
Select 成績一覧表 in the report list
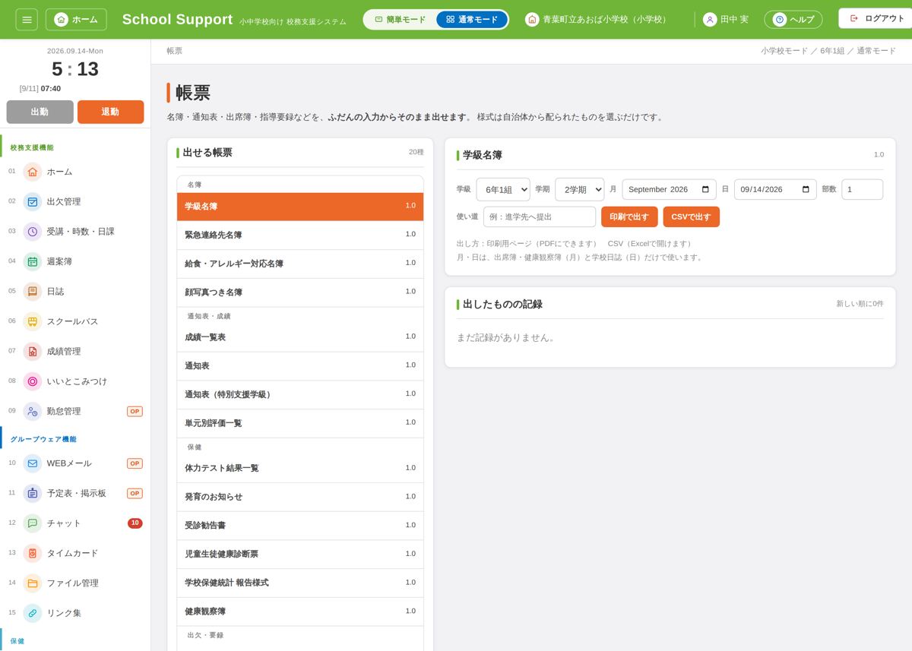pos(300,337)
